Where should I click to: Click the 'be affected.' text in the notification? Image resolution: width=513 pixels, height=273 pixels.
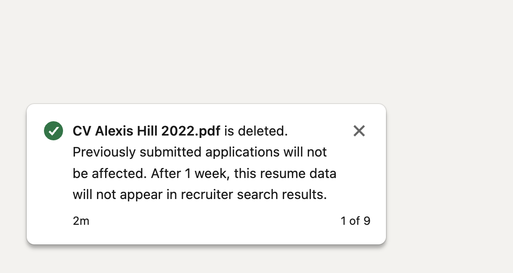pyautogui.click(x=109, y=174)
